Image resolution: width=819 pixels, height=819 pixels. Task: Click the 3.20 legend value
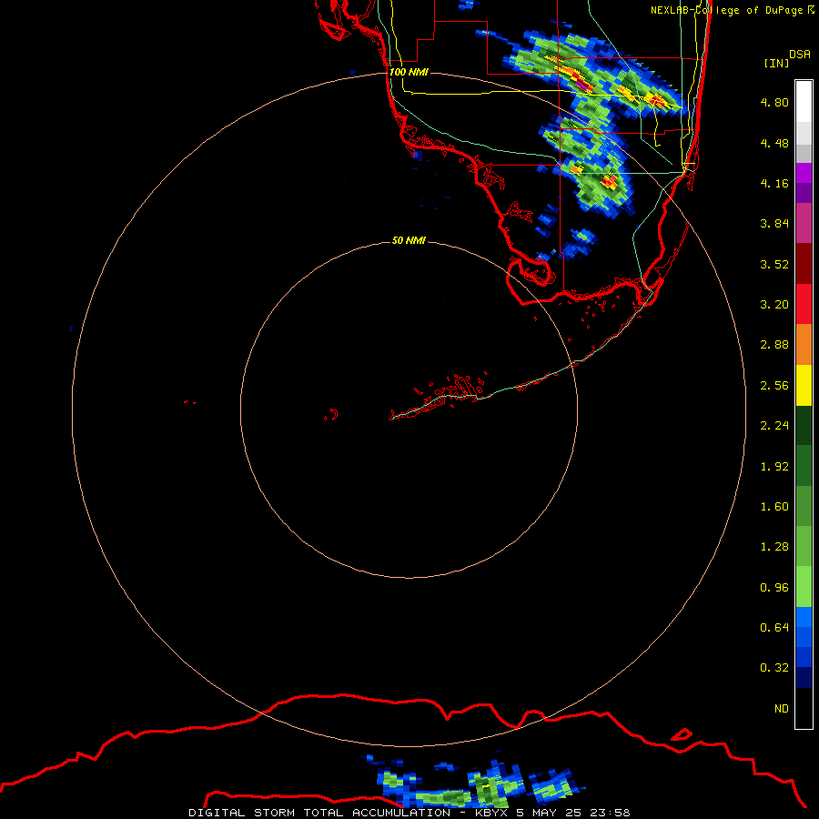click(x=774, y=305)
